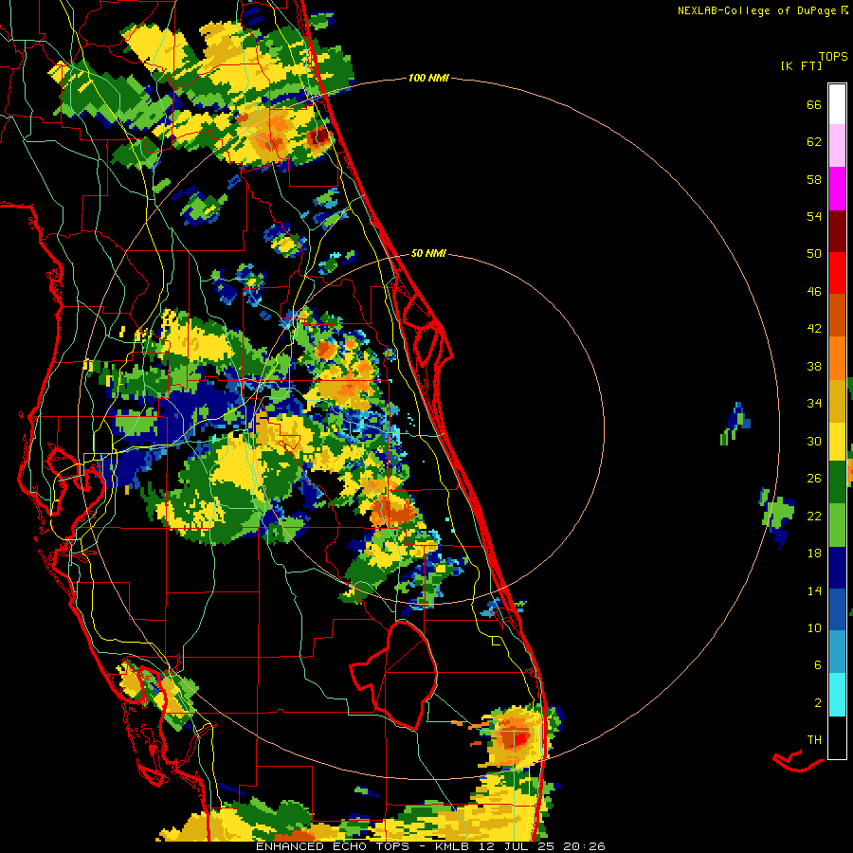Pick the magenta legend swatch beside 58
The width and height of the screenshot is (853, 853).
click(837, 189)
